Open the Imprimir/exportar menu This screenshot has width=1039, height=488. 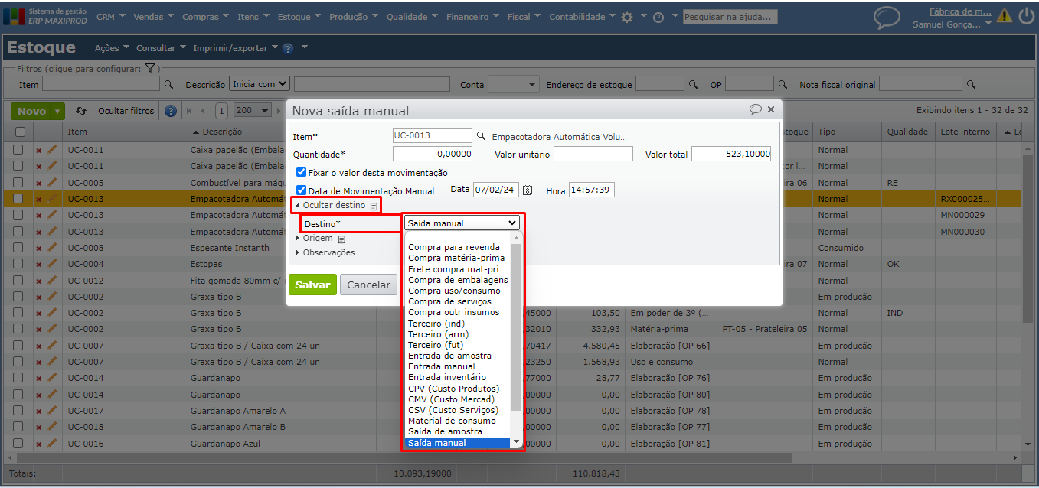[235, 48]
